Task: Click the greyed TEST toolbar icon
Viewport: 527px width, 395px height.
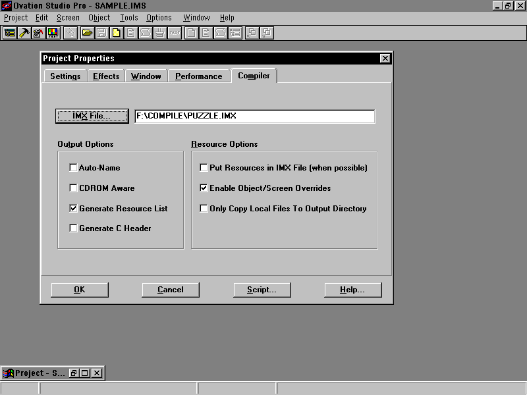Action: click(x=175, y=33)
